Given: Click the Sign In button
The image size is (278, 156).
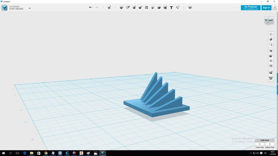Looking at the screenshot, I should pos(266,8).
